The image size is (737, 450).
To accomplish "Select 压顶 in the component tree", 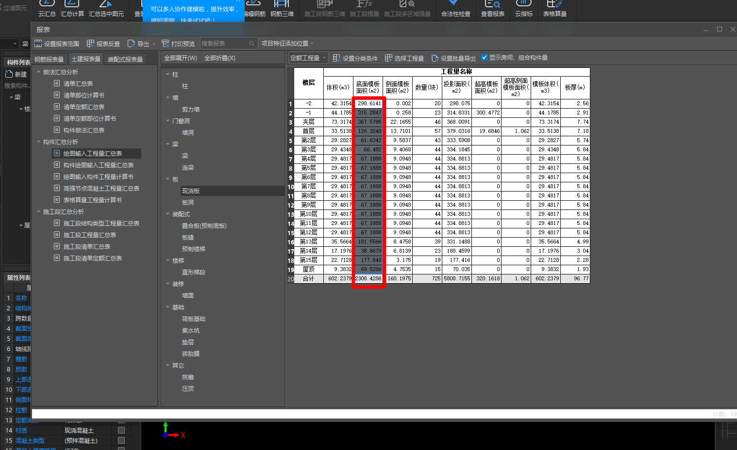I will click(x=188, y=389).
